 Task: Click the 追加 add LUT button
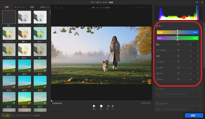(6, 115)
